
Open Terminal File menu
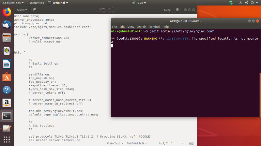click(115, 27)
